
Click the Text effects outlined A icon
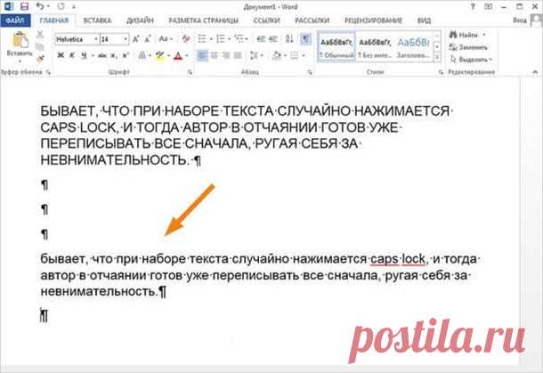tap(142, 55)
